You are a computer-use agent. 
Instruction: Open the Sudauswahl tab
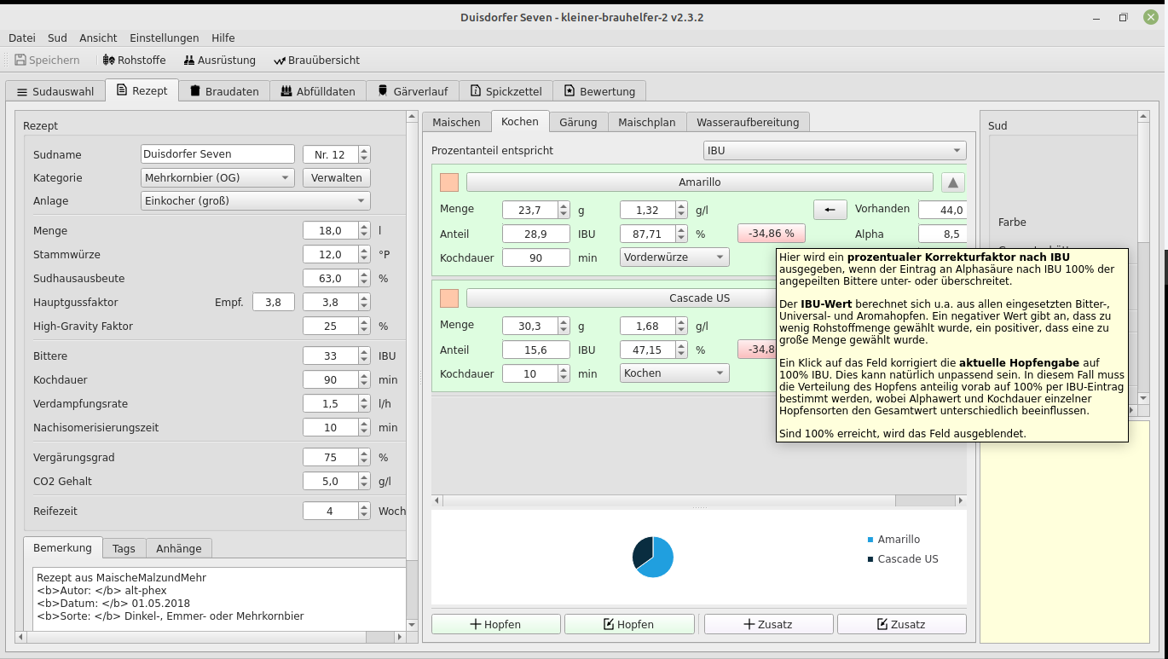(55, 91)
